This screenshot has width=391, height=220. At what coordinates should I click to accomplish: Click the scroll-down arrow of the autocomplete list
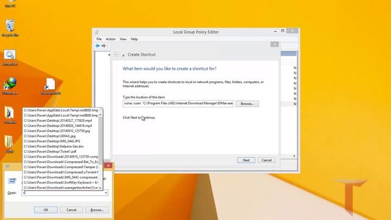[100, 188]
